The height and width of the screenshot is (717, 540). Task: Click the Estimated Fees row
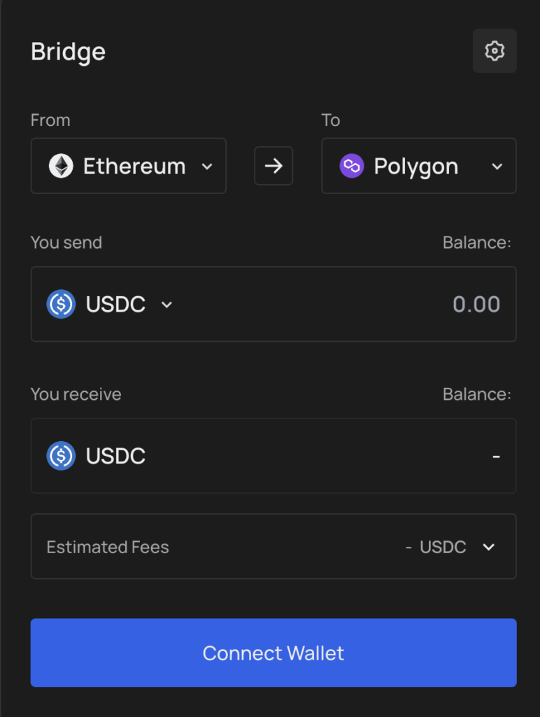point(273,546)
